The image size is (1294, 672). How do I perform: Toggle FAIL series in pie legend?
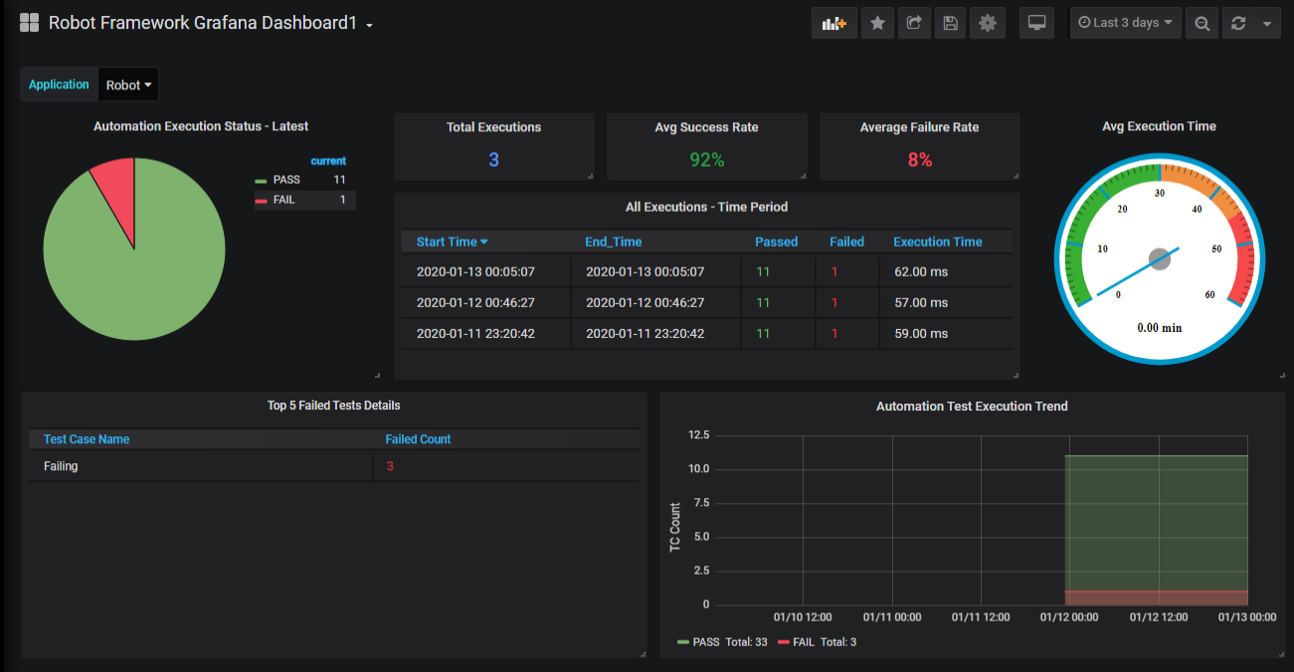coord(284,200)
